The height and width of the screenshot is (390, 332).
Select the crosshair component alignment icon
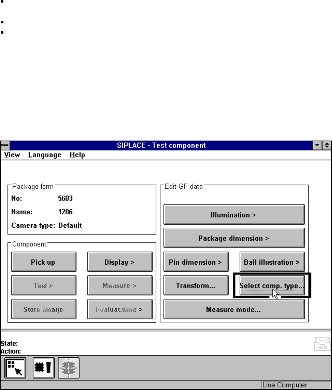[69, 368]
